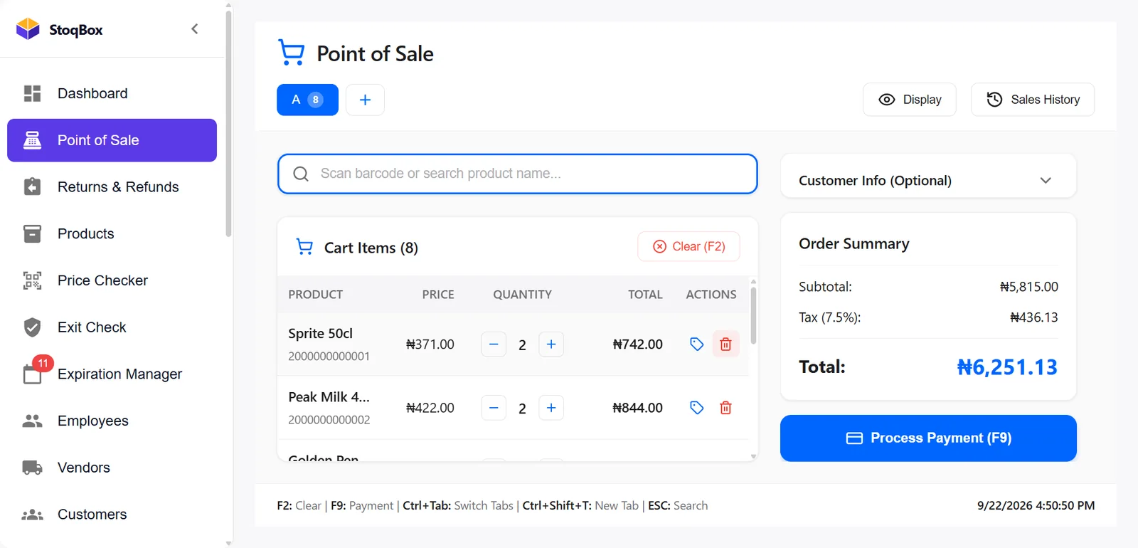Add a new cart tab
1138x548 pixels.
pyautogui.click(x=365, y=100)
